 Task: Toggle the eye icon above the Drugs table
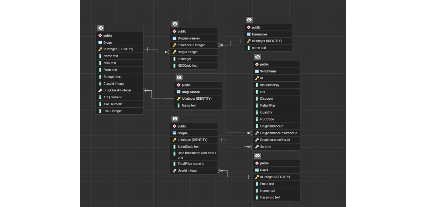click(101, 28)
